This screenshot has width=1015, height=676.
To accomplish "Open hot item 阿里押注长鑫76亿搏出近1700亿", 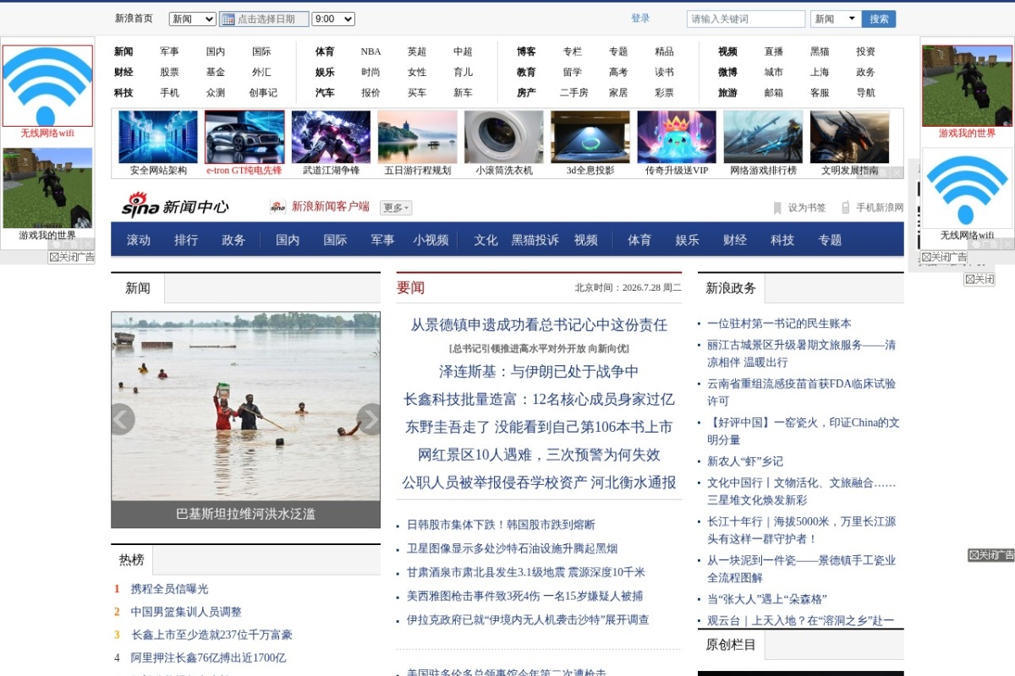I will coord(208,657).
